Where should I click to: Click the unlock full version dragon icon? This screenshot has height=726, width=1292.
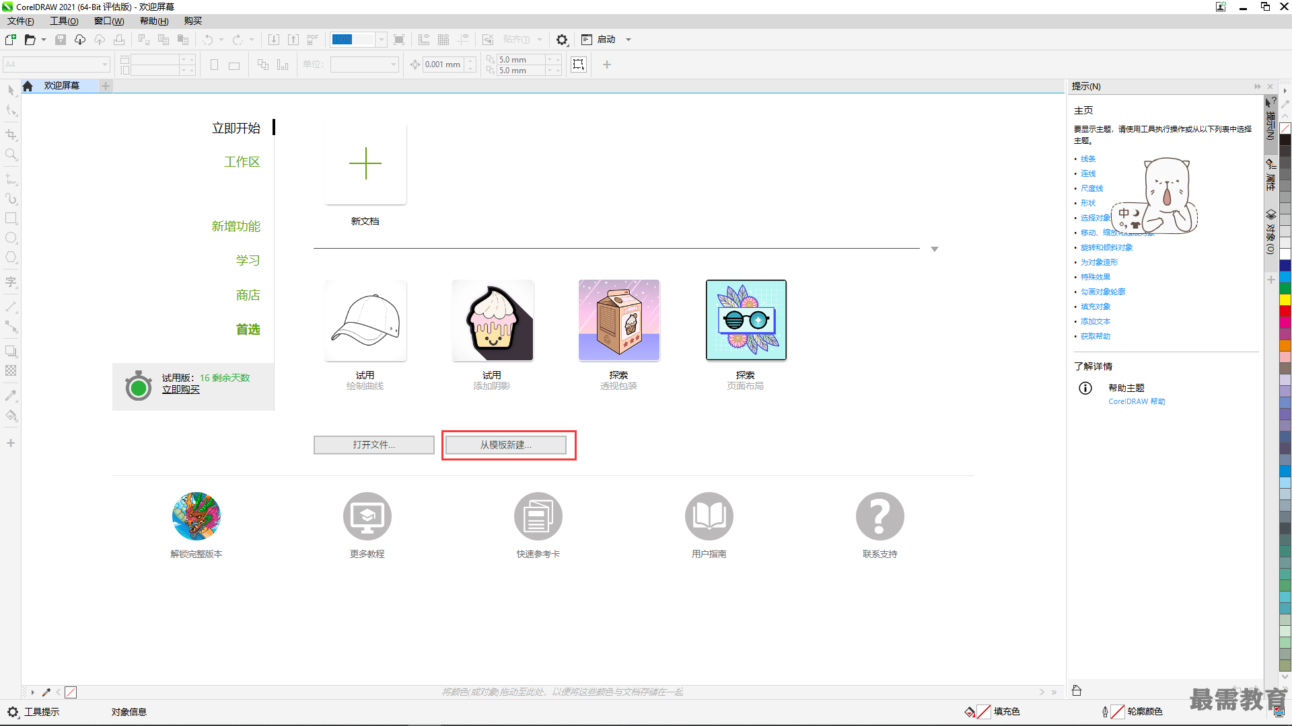coord(196,516)
